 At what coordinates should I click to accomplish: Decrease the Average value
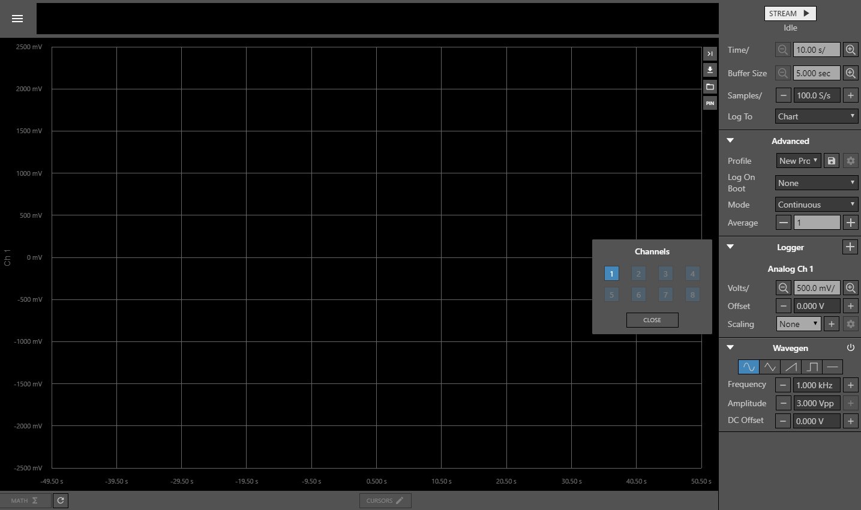pyautogui.click(x=783, y=223)
